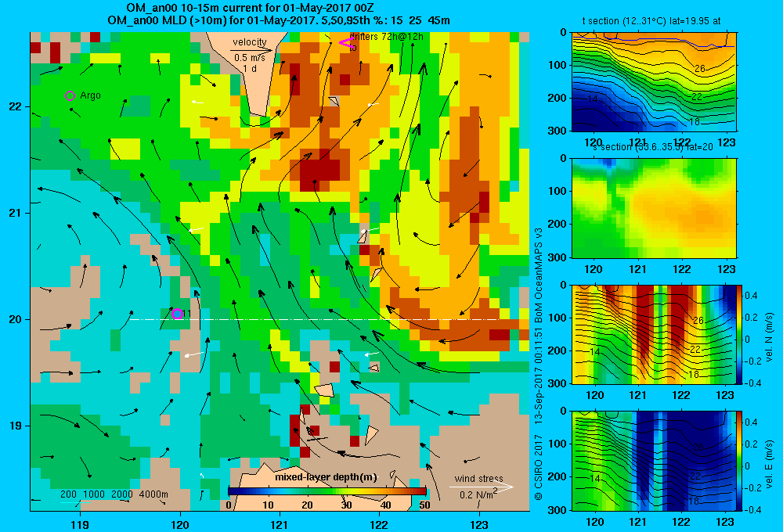Click the '26' contour label in the t section
This screenshot has width=783, height=532.
coord(700,68)
